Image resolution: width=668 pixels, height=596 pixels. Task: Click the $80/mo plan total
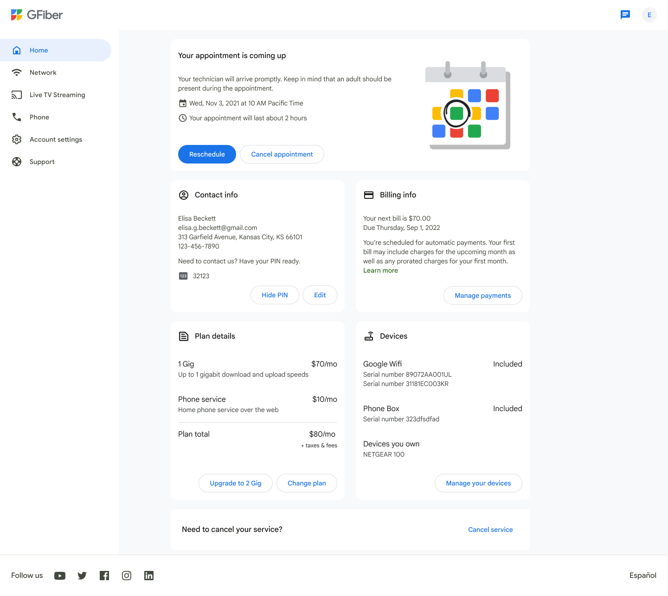(x=322, y=434)
